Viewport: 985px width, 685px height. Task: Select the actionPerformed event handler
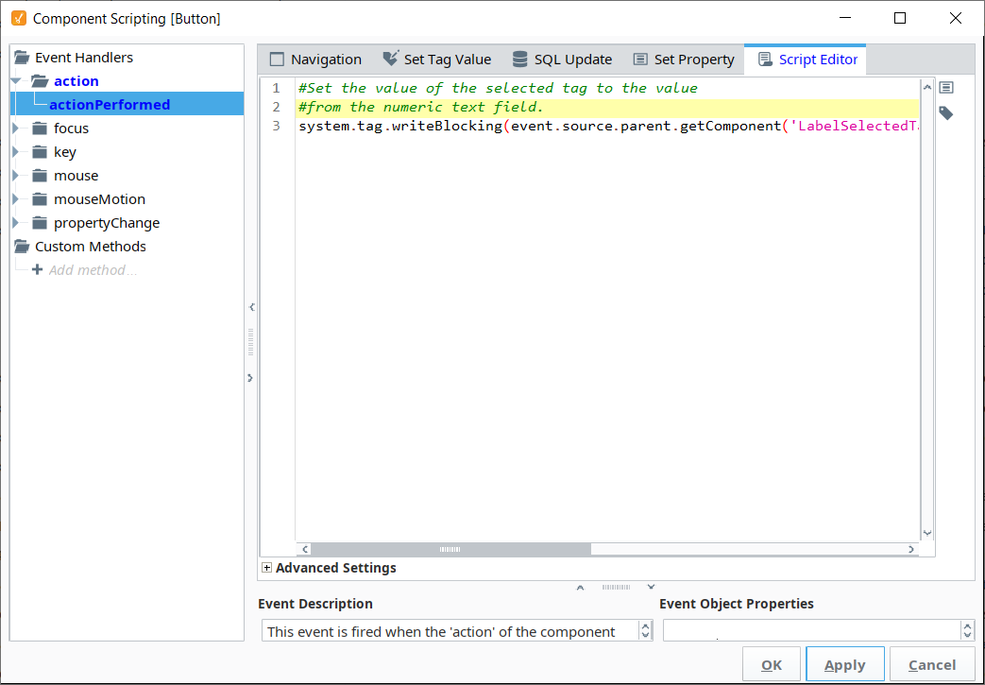point(110,105)
